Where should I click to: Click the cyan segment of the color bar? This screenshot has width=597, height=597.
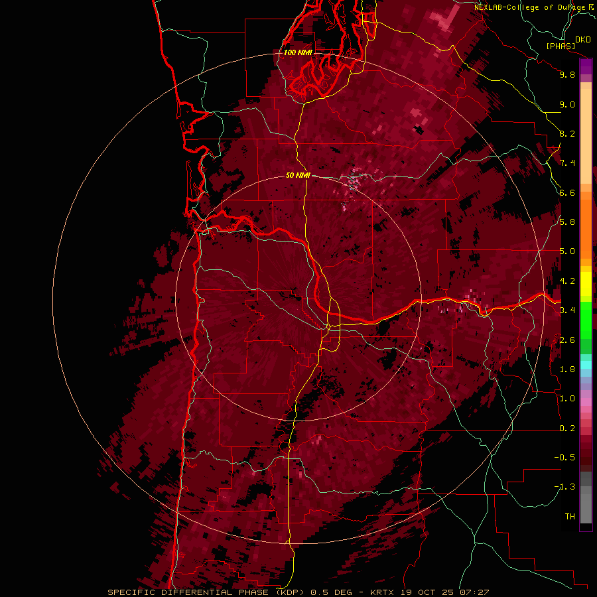[586, 365]
